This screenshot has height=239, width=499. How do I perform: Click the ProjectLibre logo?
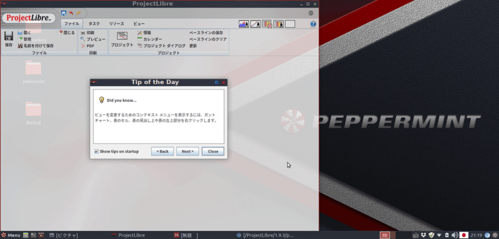click(x=29, y=18)
